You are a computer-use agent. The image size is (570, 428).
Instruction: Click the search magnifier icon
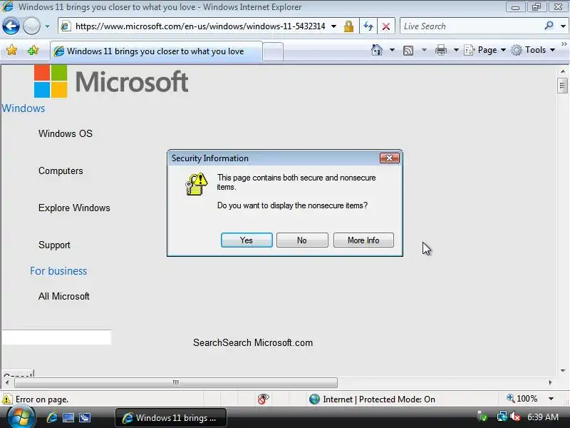pos(549,26)
